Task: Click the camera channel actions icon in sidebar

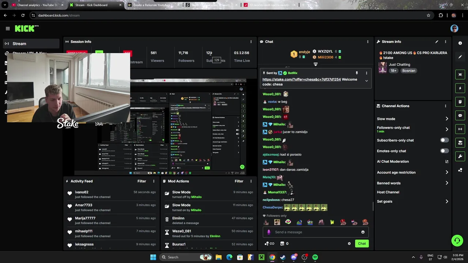Action: point(460,142)
